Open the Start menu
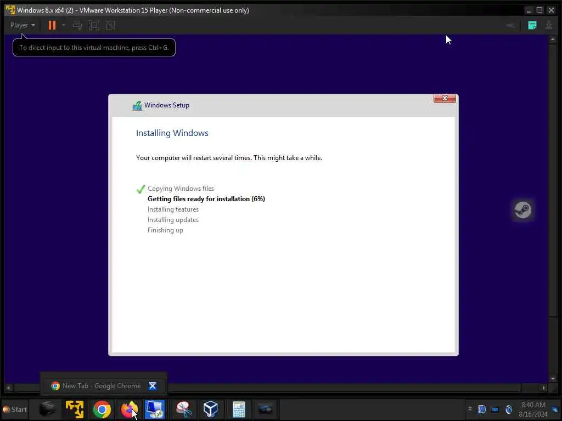This screenshot has width=562, height=421. (15, 409)
